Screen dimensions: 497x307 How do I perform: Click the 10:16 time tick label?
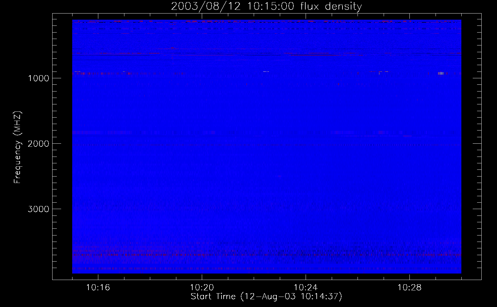tap(98, 288)
